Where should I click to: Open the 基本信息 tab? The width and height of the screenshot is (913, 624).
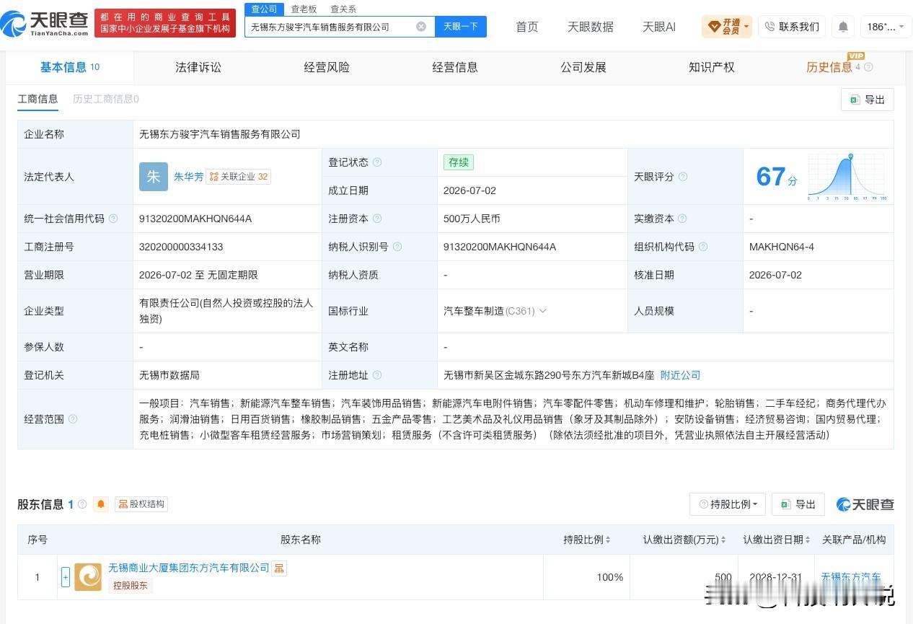(x=69, y=67)
